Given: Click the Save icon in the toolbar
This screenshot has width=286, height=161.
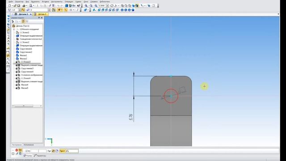Looking at the screenshot, I should click(x=18, y=6).
